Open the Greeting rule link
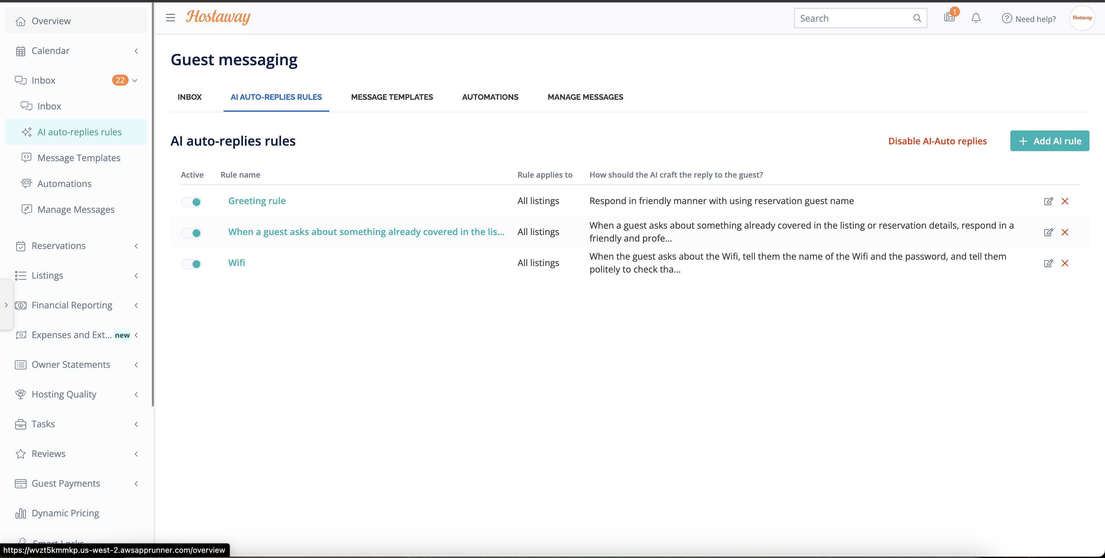1105x558 pixels. (x=257, y=201)
